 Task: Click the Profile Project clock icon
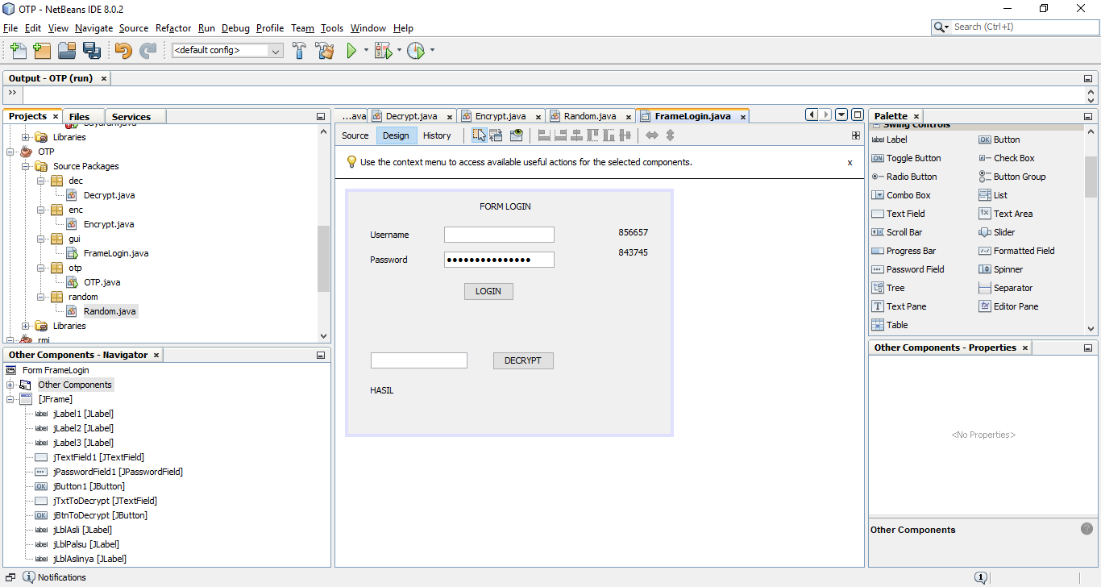click(x=416, y=50)
